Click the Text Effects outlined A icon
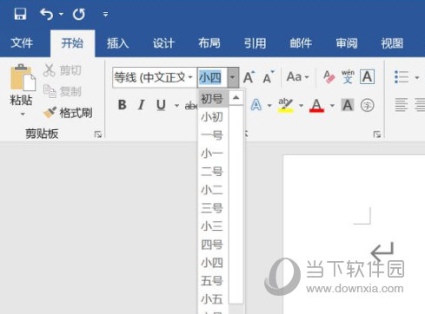 256,105
